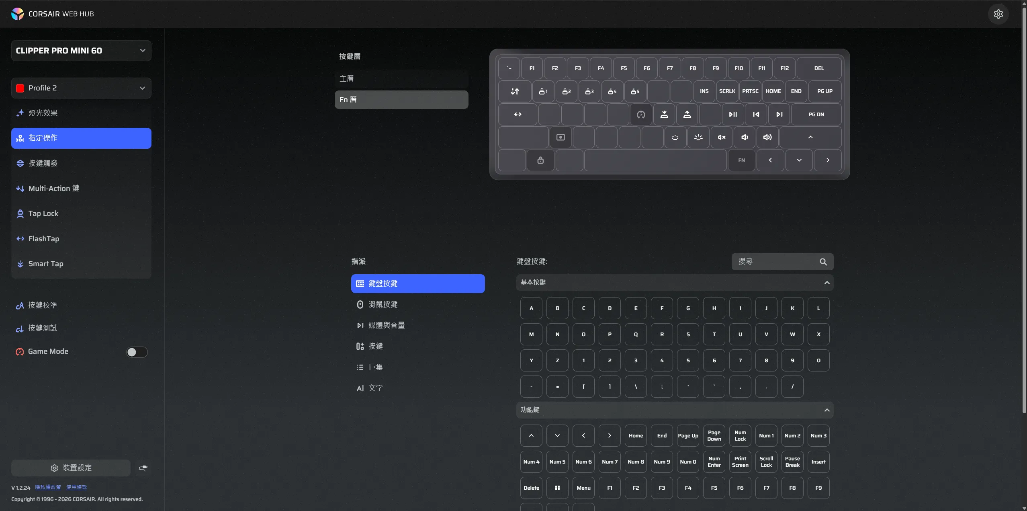The image size is (1027, 511).
Task: Click the Page Down key button
Action: [714, 436]
